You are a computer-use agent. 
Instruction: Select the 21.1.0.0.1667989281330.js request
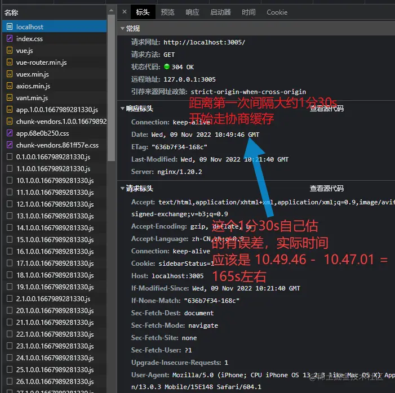tap(55, 323)
